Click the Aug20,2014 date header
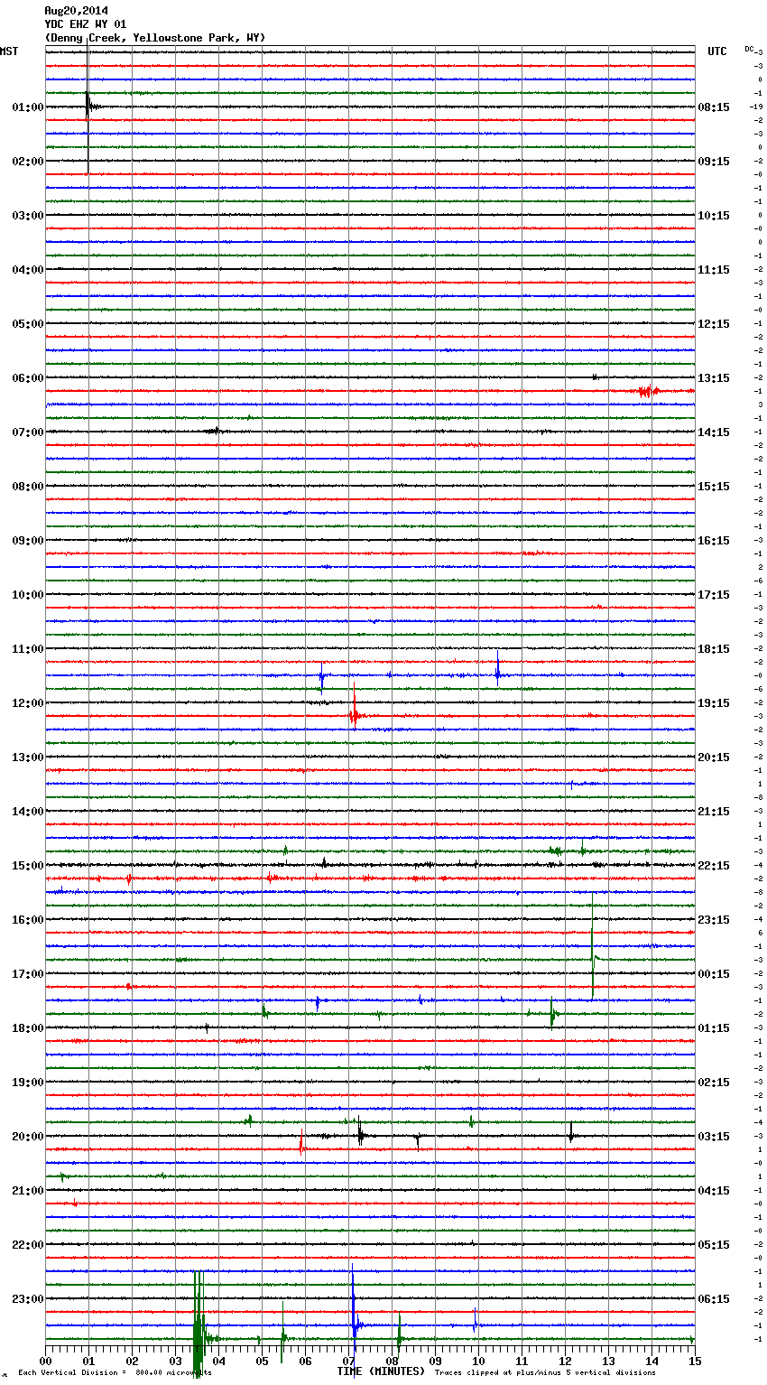Image resolution: width=767 pixels, height=1385 pixels. (76, 11)
